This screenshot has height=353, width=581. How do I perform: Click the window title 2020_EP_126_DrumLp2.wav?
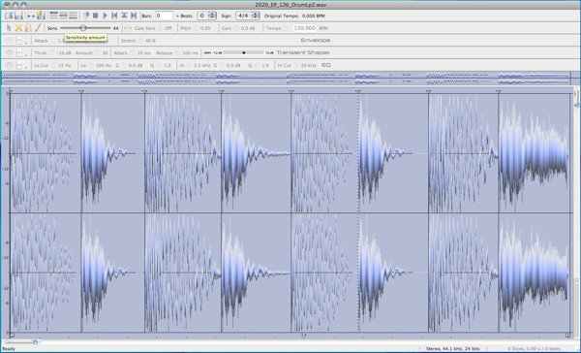coord(290,5)
